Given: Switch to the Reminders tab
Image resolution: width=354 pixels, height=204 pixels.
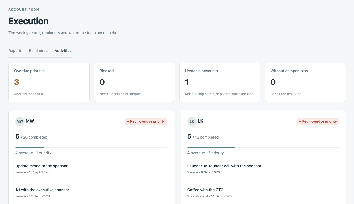Looking at the screenshot, I should (x=38, y=51).
